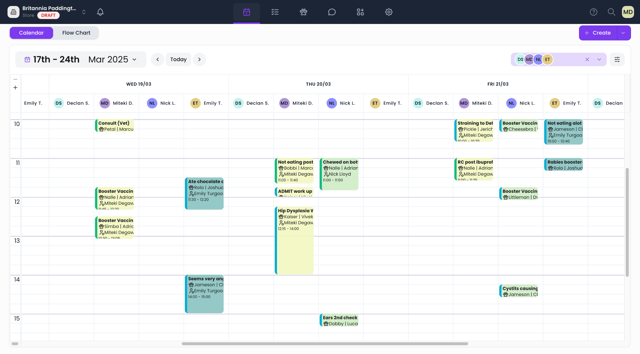Viewport: 640px width, 354px height.
Task: Open the patients paw icon
Action: coord(303,12)
